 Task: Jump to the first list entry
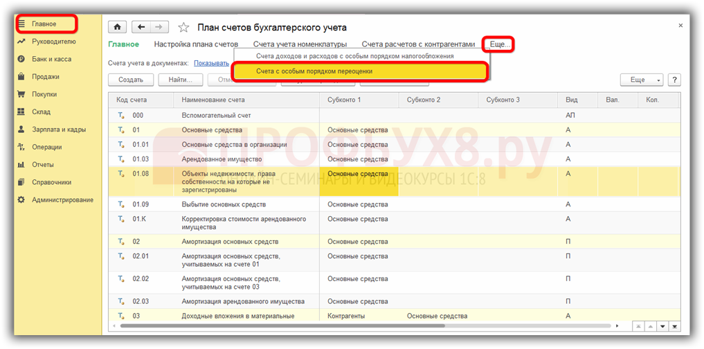pos(638,325)
